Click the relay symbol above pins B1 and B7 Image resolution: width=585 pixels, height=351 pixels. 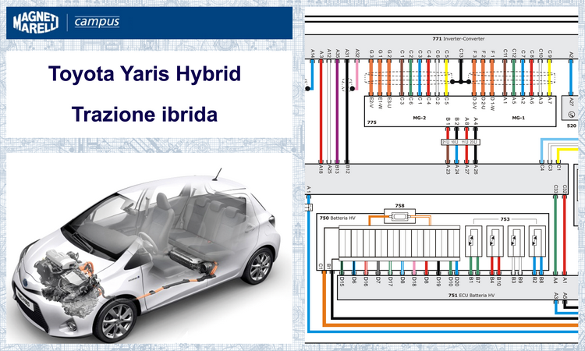[473, 241]
